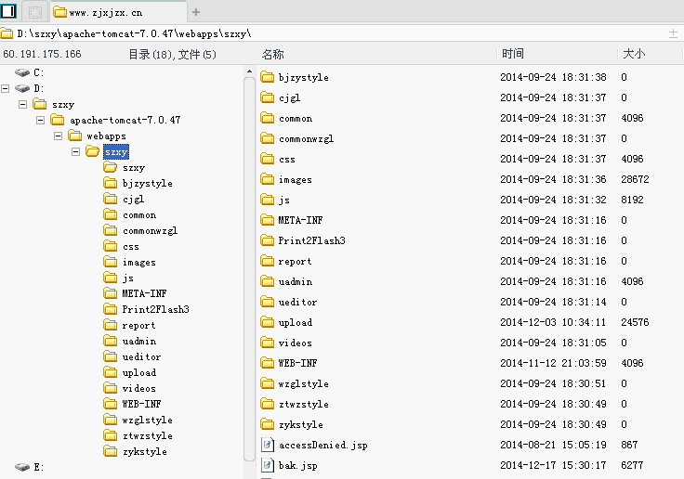The image size is (684, 479).
Task: Collapse the top-level szxy folder node
Action: click(x=22, y=104)
